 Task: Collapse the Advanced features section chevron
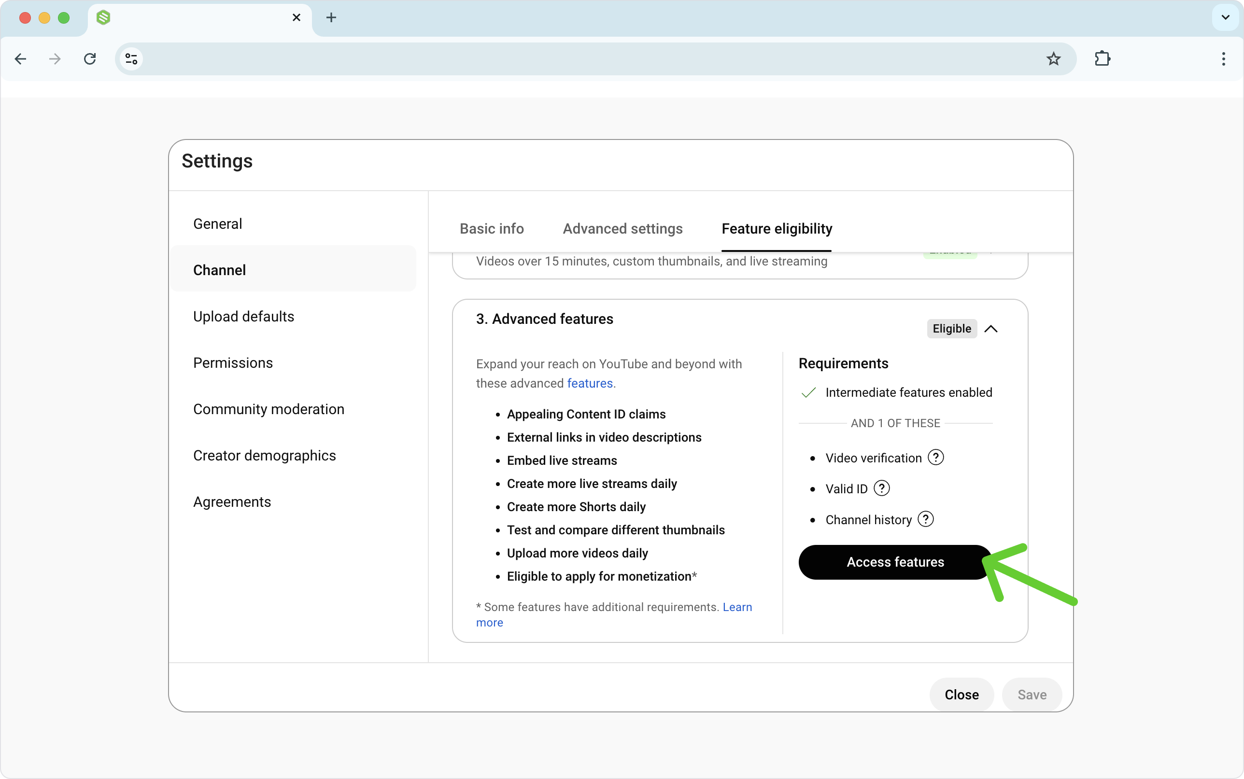990,329
